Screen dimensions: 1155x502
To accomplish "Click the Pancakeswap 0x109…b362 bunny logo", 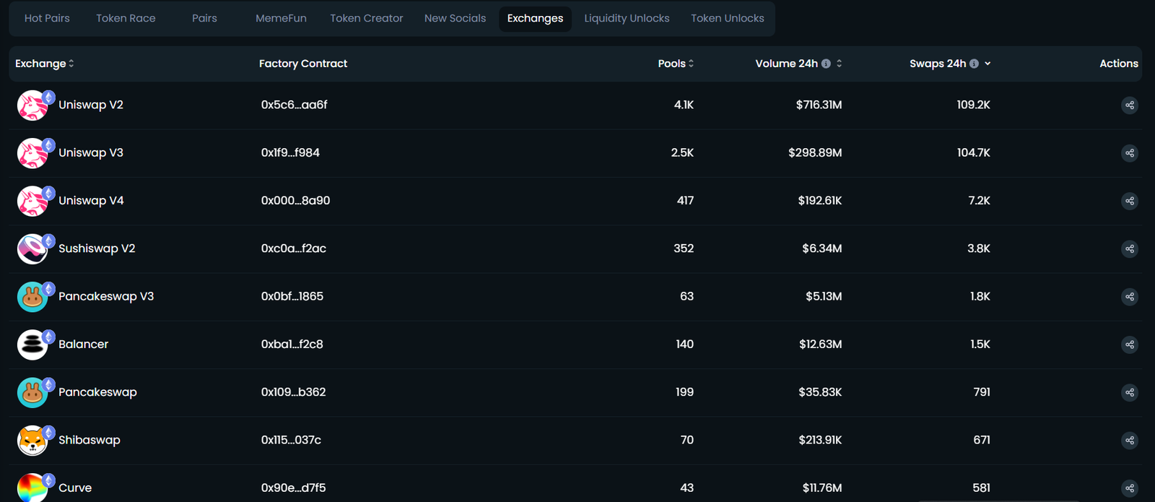I will (32, 393).
